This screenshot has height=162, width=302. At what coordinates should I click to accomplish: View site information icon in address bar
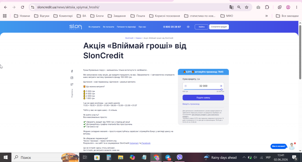[x=33, y=7]
